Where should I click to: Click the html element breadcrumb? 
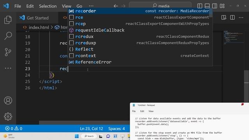[x=61, y=27]
